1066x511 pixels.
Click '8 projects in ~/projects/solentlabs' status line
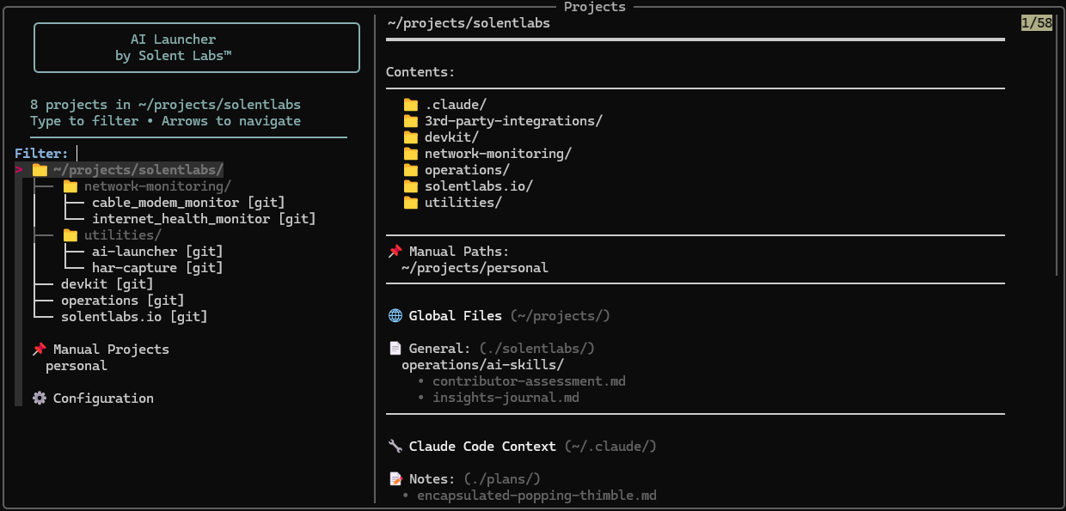point(165,105)
